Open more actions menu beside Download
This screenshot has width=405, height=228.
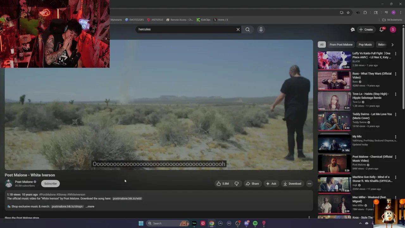pos(309,184)
